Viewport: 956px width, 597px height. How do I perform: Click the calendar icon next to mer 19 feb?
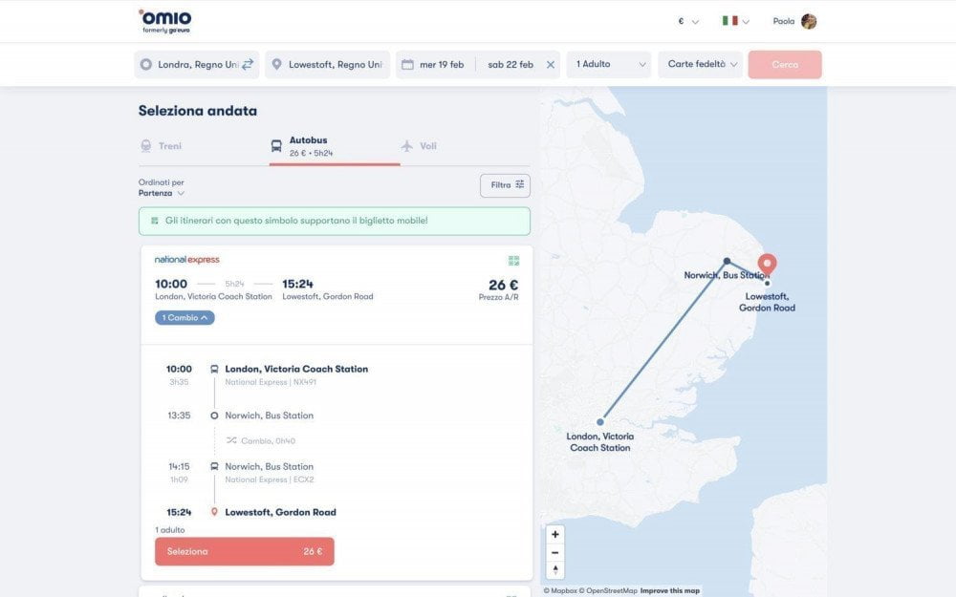click(x=409, y=63)
